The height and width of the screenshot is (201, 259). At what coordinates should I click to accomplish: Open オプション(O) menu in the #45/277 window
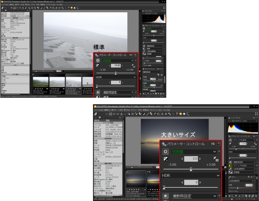click(51, 5)
